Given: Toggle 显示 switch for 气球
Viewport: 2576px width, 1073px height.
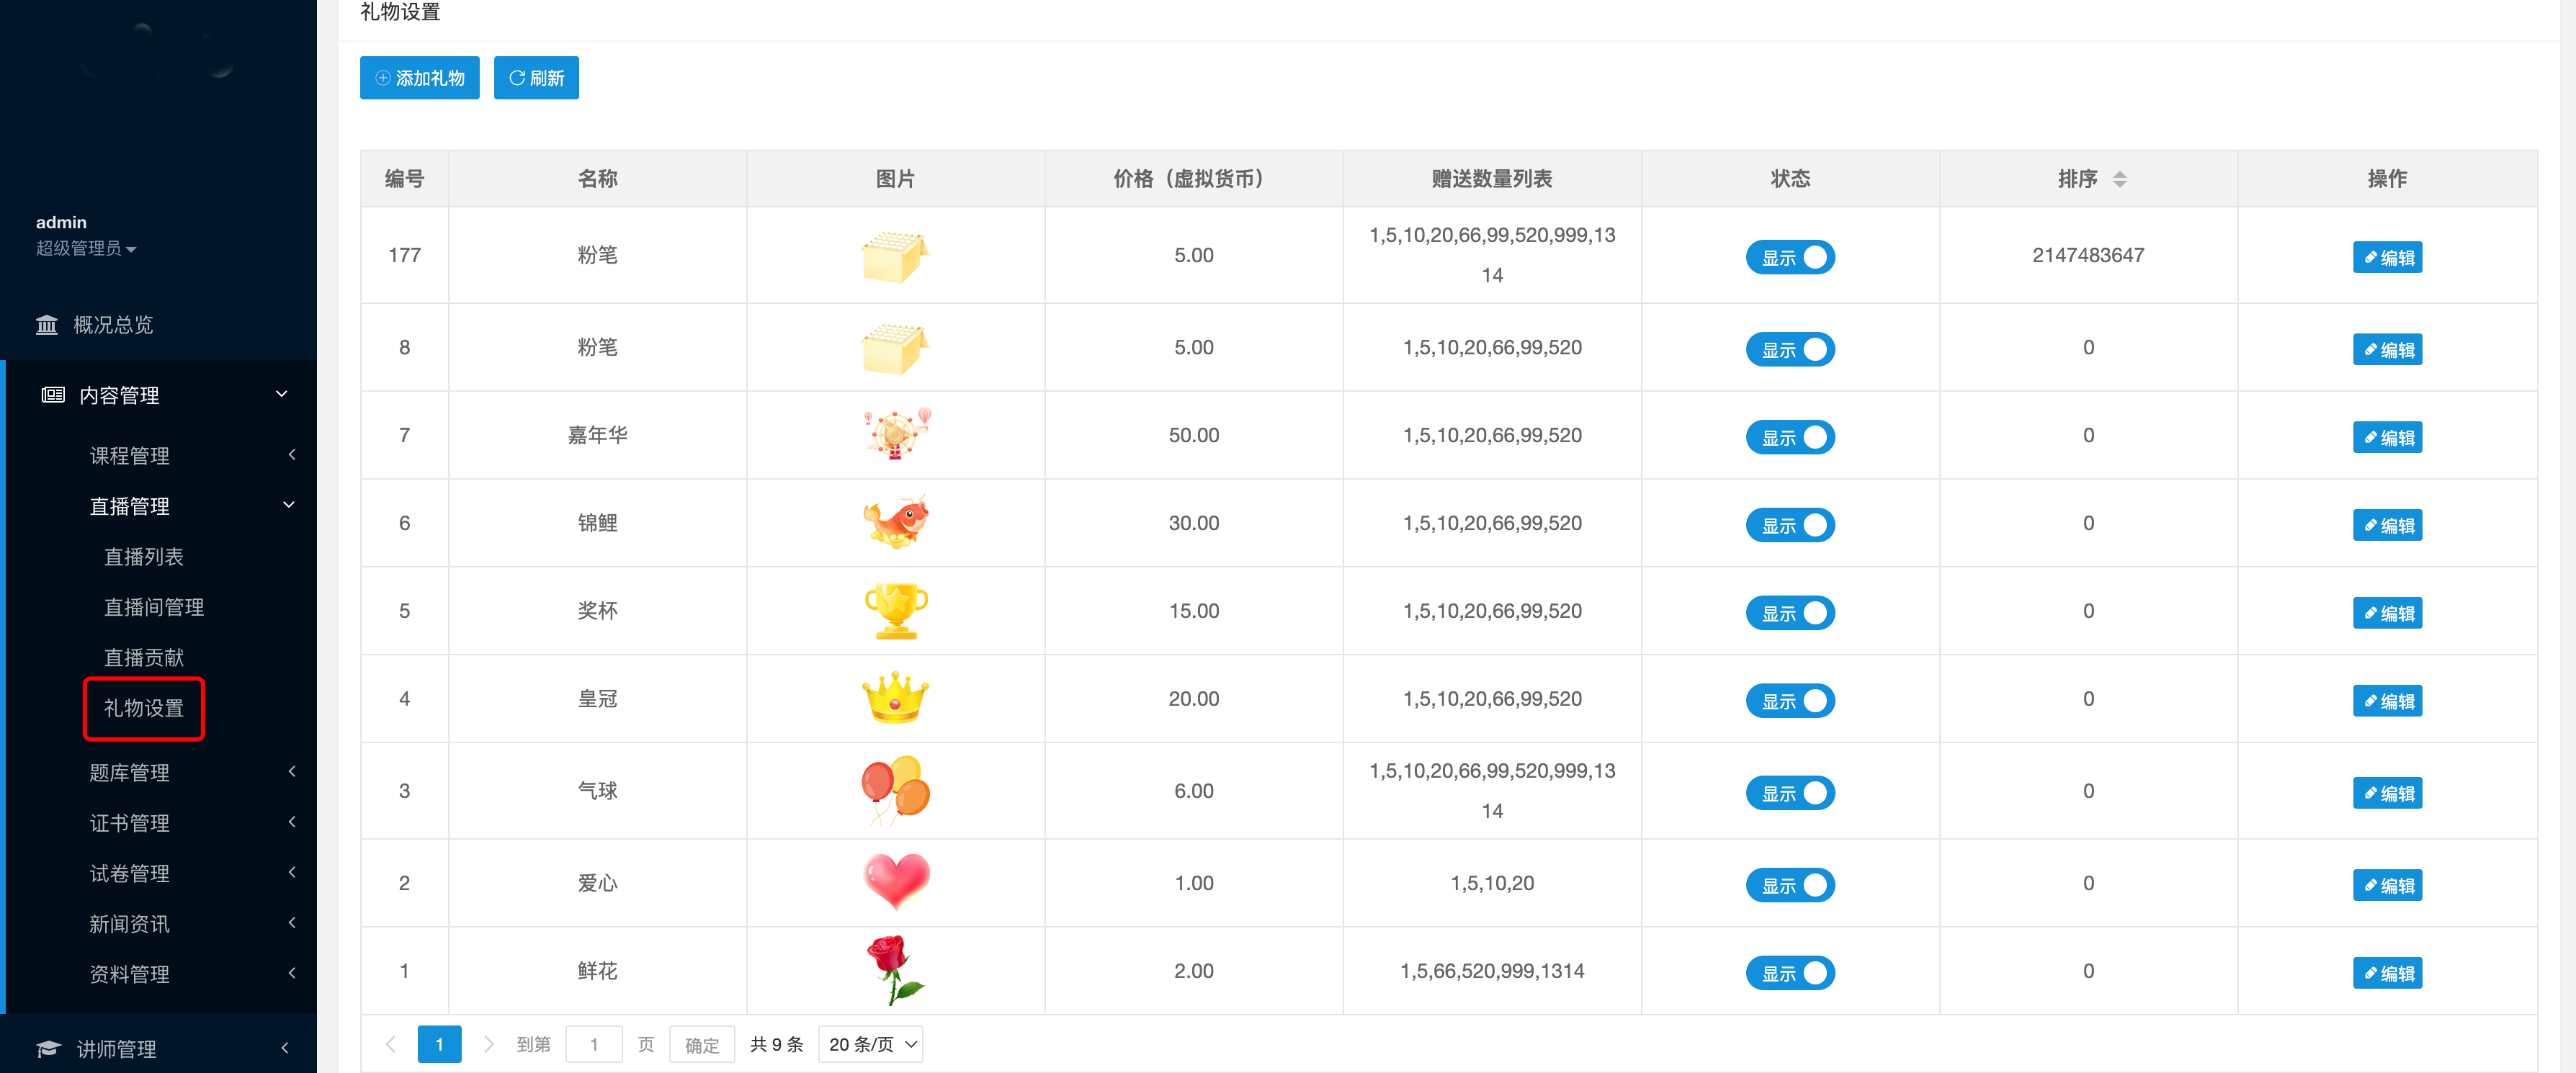Looking at the screenshot, I should pos(1790,793).
